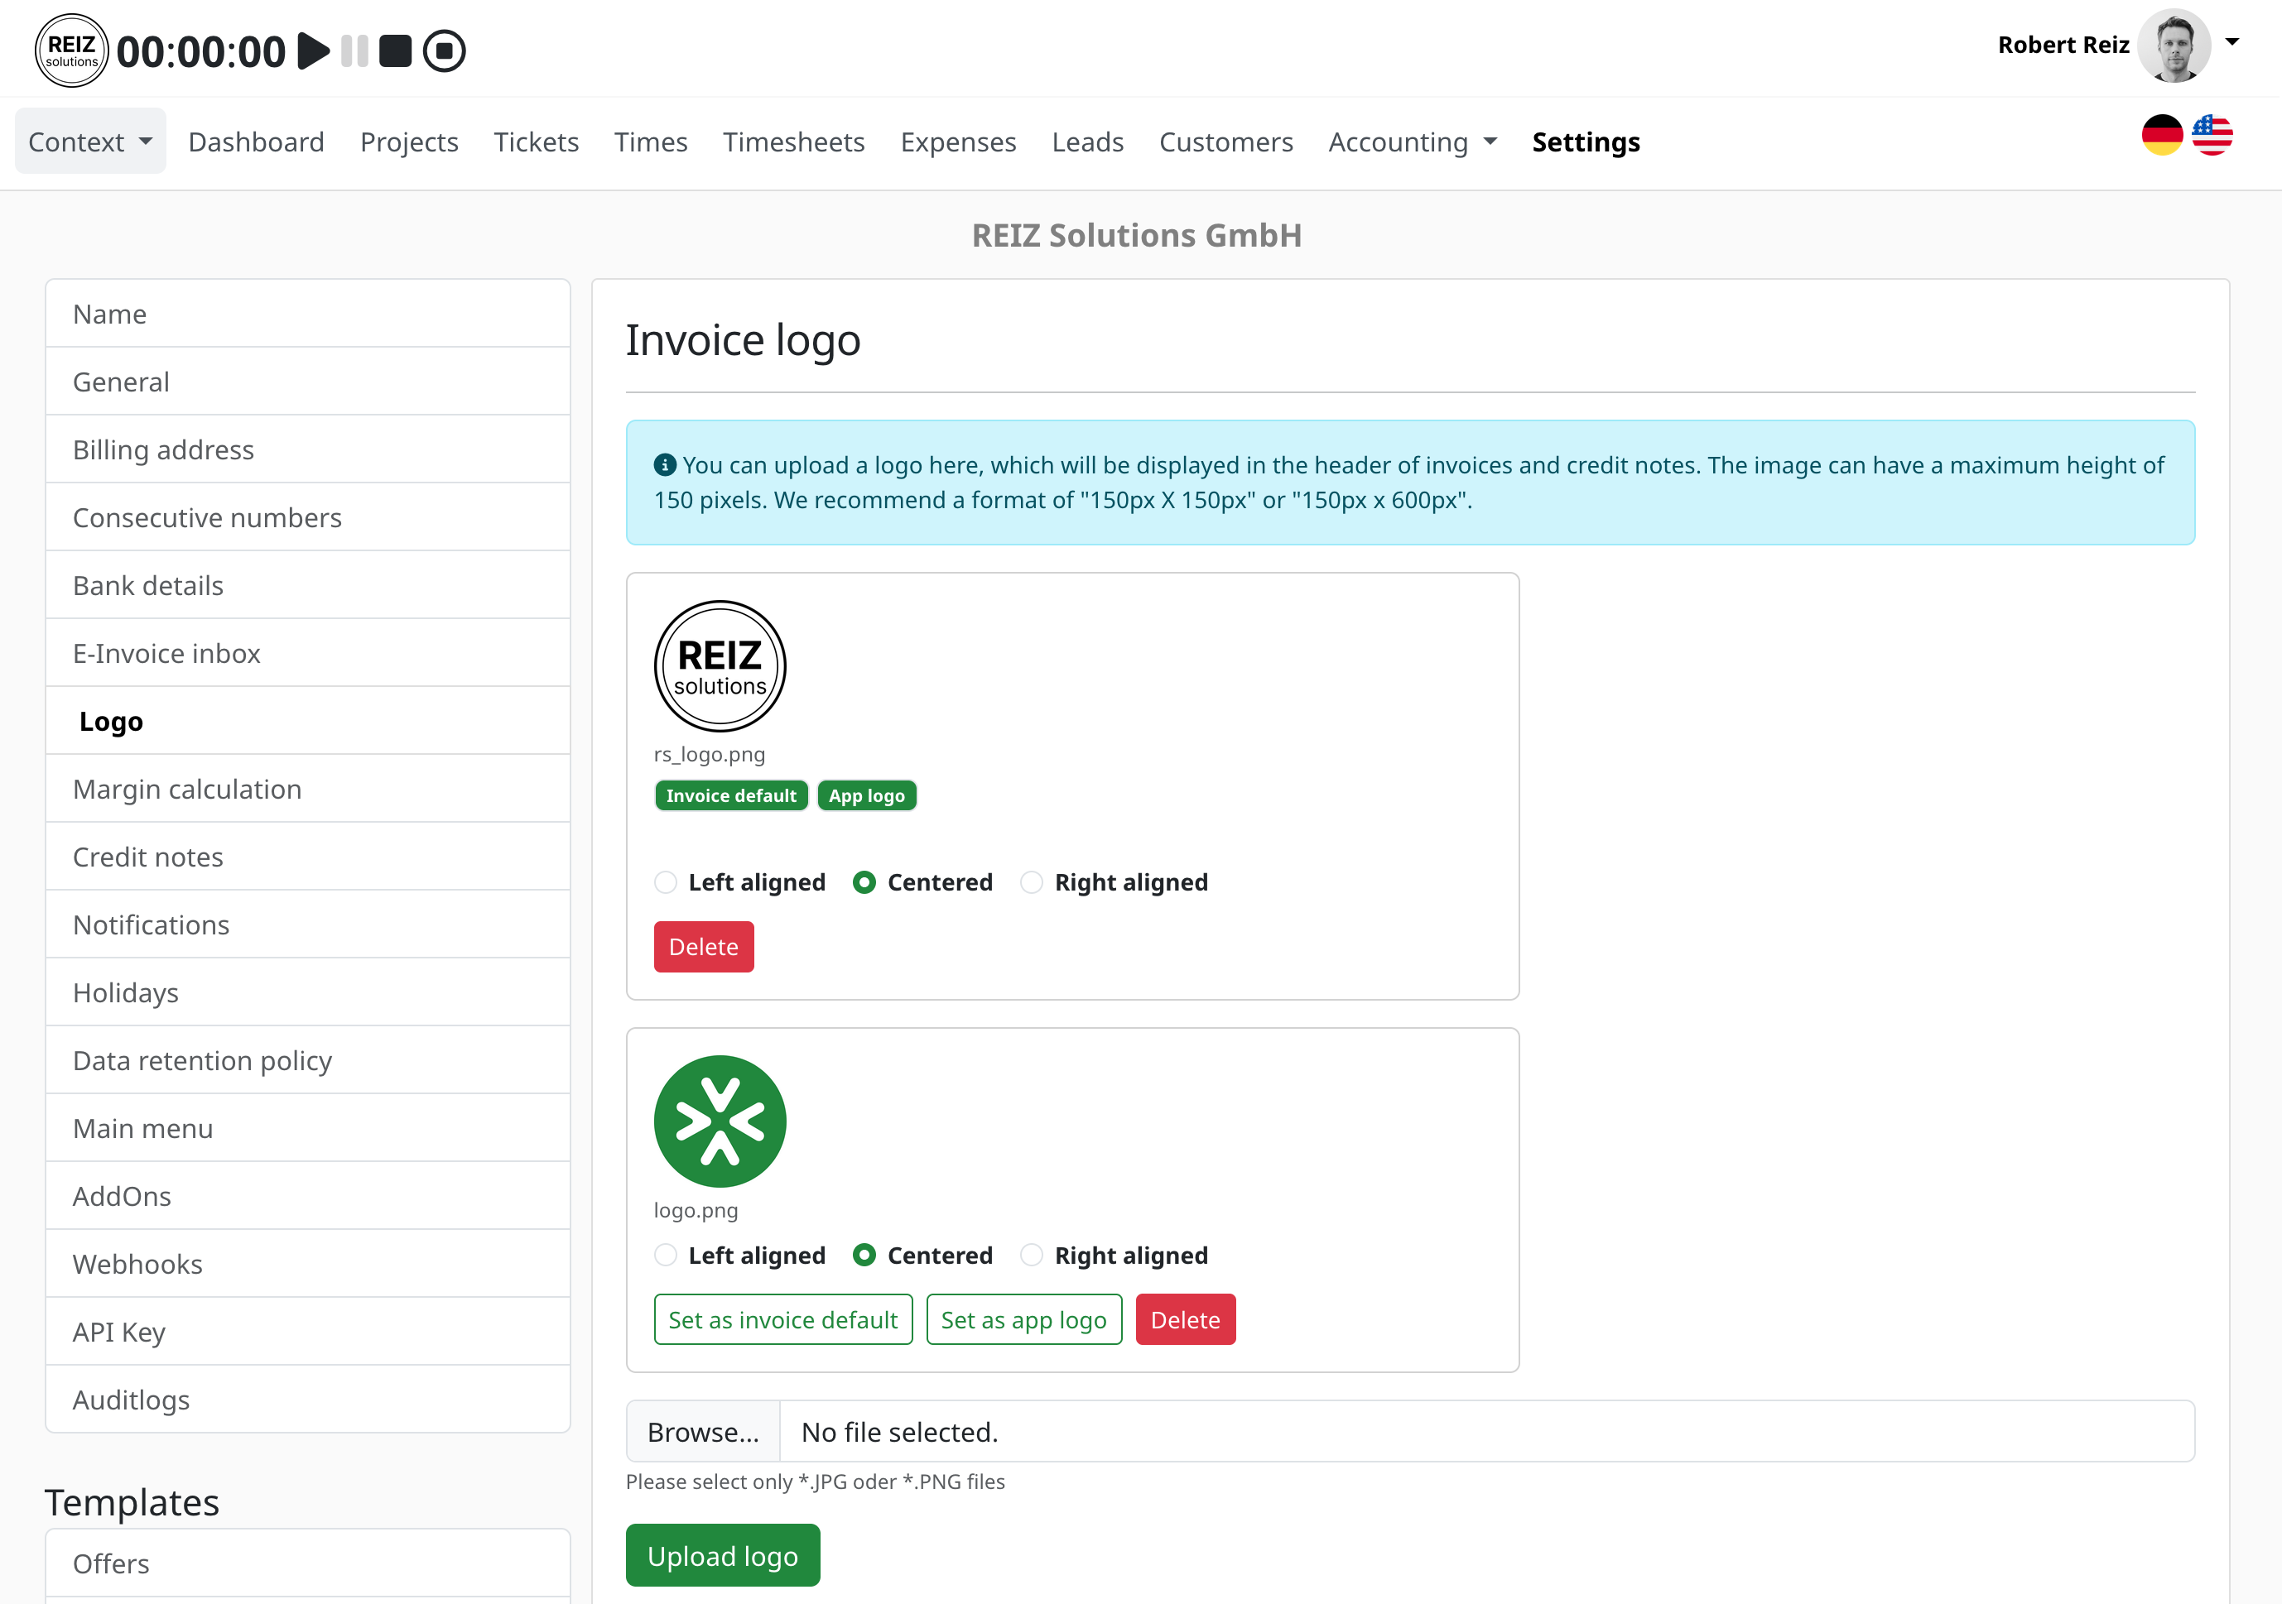
Task: Delete the logo.png logo
Action: tap(1185, 1320)
